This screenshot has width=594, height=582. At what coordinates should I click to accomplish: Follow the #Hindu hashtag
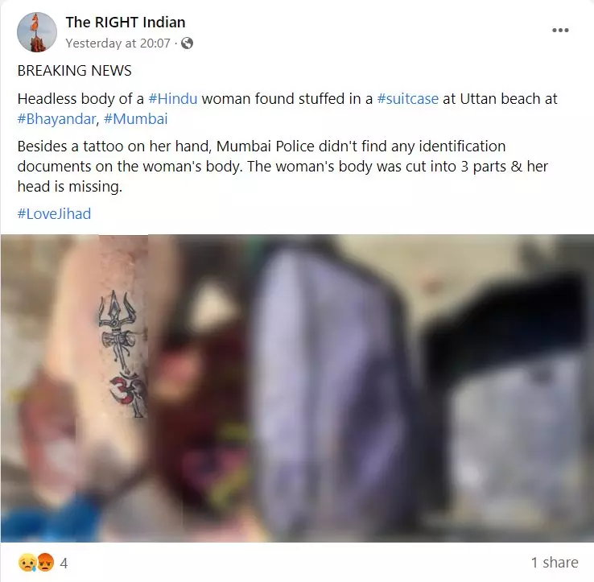pos(173,99)
